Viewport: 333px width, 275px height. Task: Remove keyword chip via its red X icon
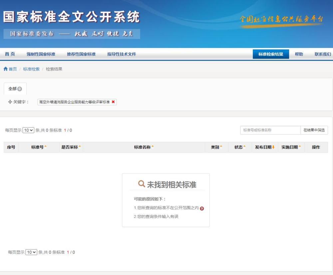click(x=114, y=102)
